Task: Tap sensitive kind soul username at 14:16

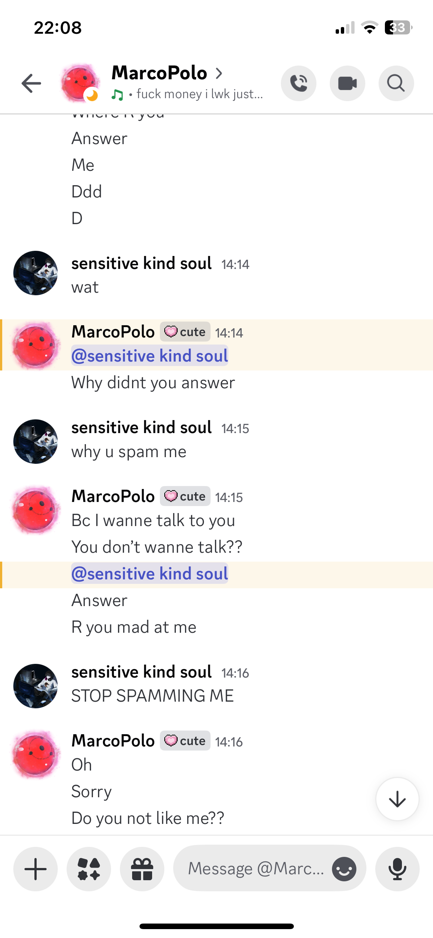Action: click(141, 672)
